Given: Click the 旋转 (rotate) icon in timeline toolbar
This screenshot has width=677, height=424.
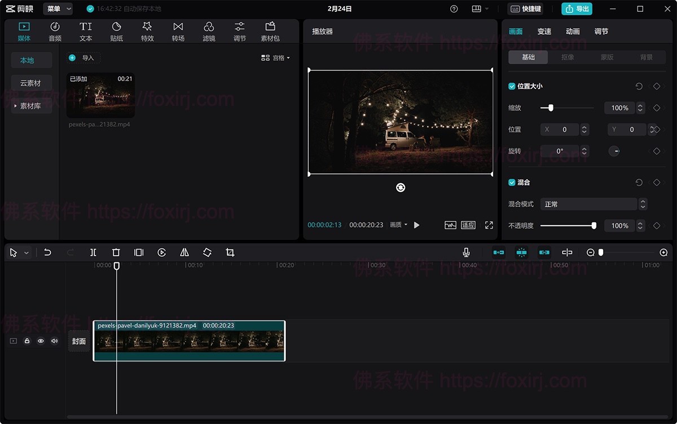Looking at the screenshot, I should point(206,252).
